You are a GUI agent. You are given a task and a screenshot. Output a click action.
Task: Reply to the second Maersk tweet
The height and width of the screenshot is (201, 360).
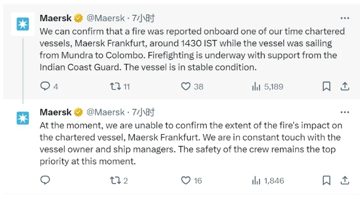(45, 180)
